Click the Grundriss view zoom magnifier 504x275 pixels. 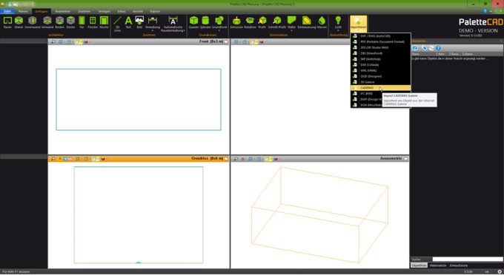(53, 159)
